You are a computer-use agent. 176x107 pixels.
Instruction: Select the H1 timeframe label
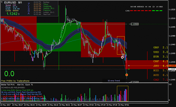click(146, 7)
